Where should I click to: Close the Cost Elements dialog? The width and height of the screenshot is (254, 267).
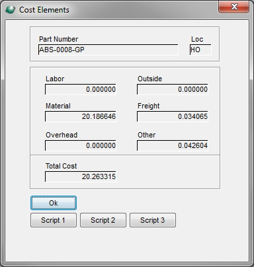(x=234, y=7)
